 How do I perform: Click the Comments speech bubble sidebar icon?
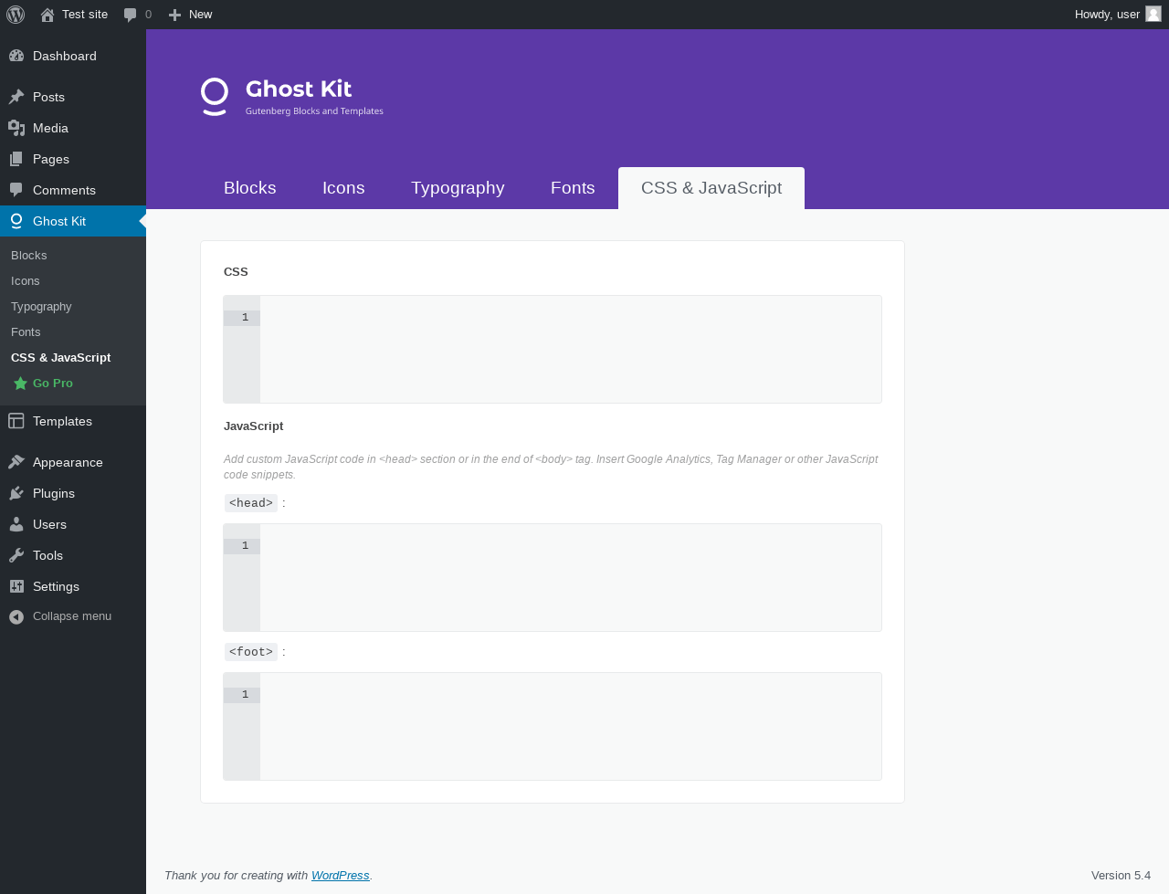click(x=16, y=190)
